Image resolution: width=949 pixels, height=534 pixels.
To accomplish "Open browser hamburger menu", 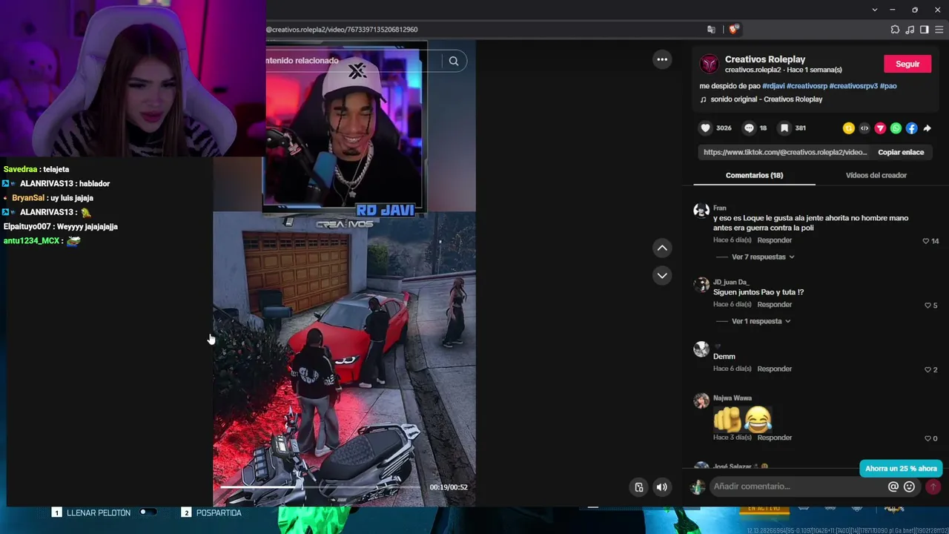I will (939, 30).
